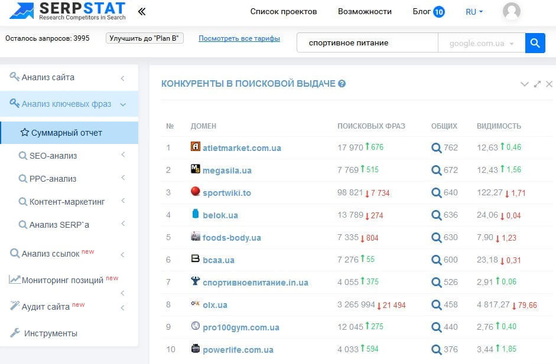Open foods-body.ua domain link
The image size is (556, 364).
point(232,238)
